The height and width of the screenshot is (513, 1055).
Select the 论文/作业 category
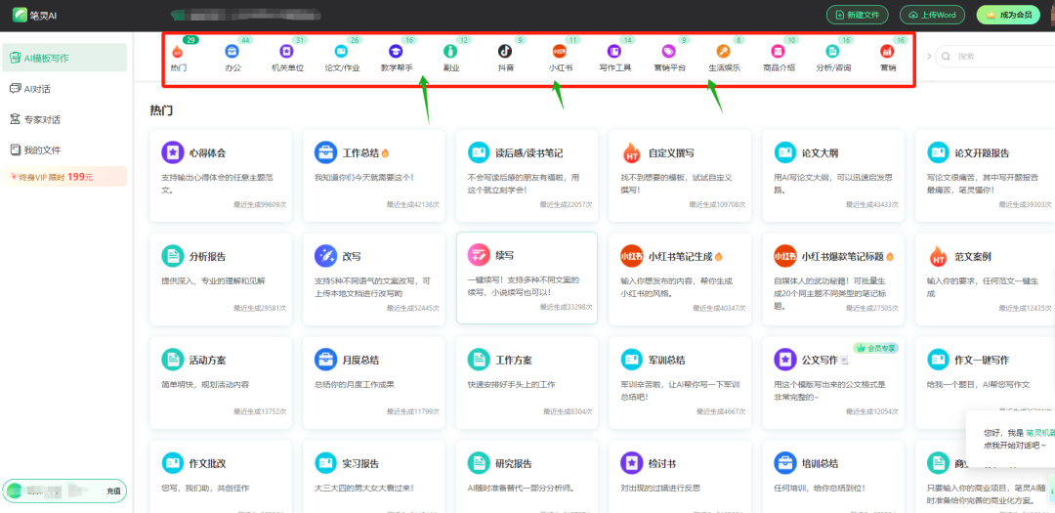(x=342, y=58)
